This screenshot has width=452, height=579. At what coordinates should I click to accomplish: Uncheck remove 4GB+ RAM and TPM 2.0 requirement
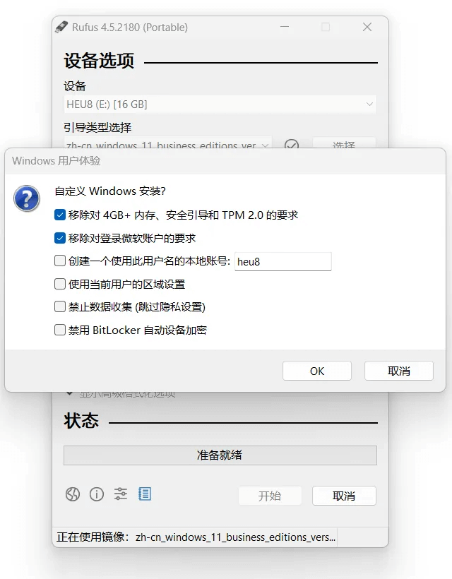(60, 215)
